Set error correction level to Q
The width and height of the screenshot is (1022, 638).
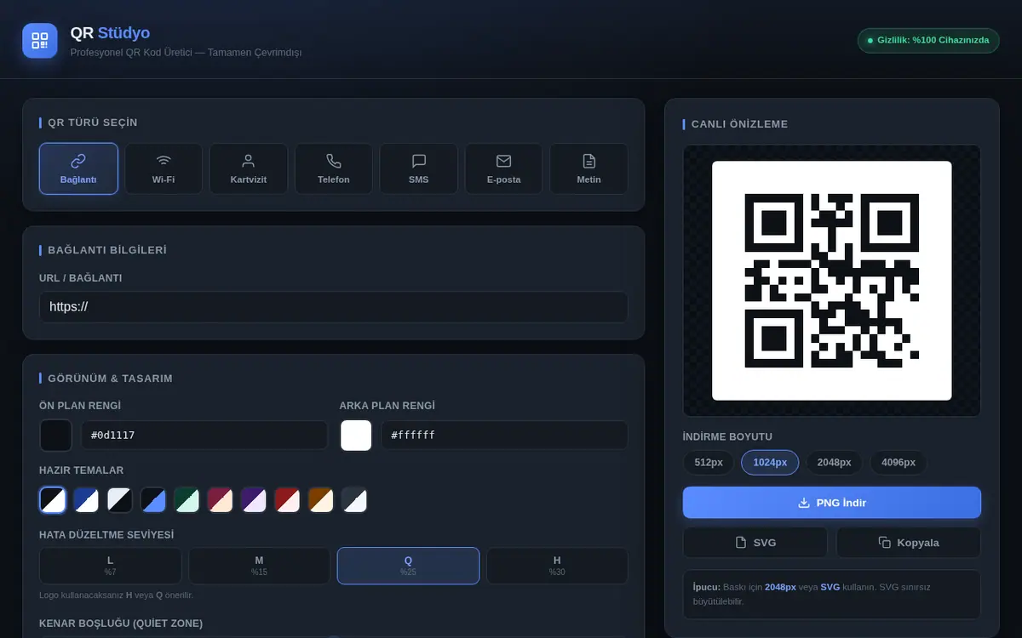(408, 566)
